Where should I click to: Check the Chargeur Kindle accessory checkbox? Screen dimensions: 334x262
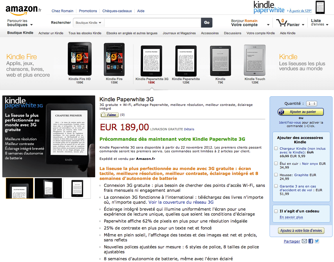point(276,149)
